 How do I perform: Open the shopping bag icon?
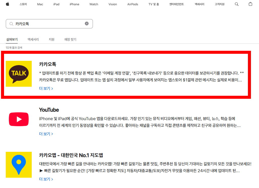coord(250,4)
